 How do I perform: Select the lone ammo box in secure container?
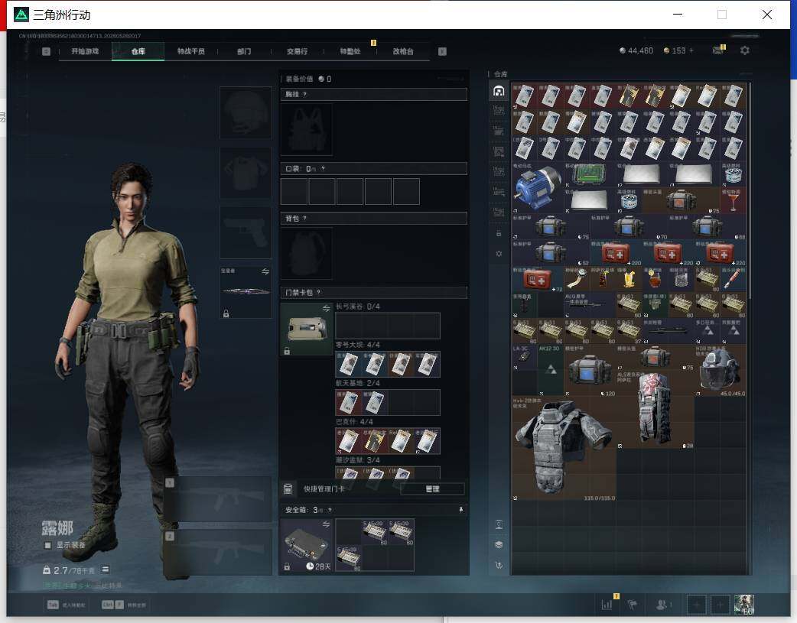[x=348, y=558]
